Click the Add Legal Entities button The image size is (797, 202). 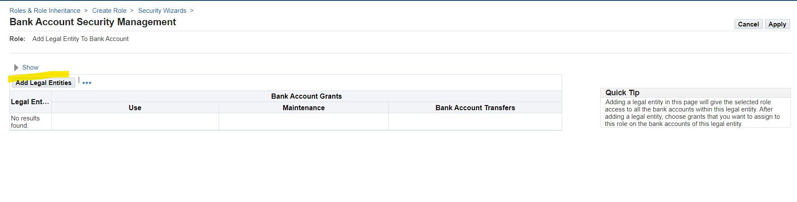(44, 83)
